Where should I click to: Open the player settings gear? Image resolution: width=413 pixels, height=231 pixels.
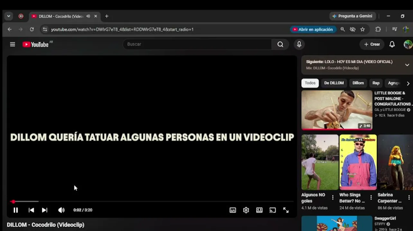pos(246,210)
